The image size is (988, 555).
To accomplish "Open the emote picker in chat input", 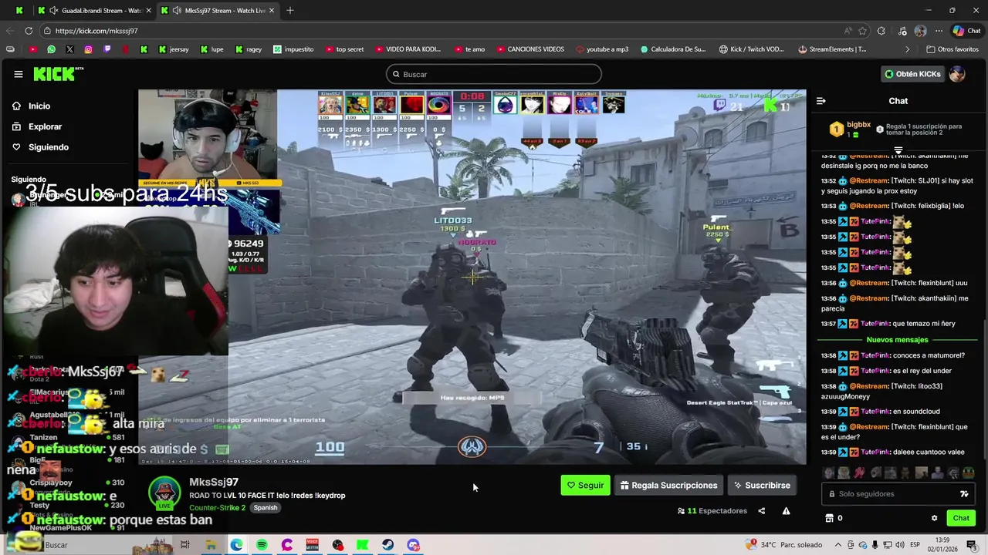I will point(964,494).
